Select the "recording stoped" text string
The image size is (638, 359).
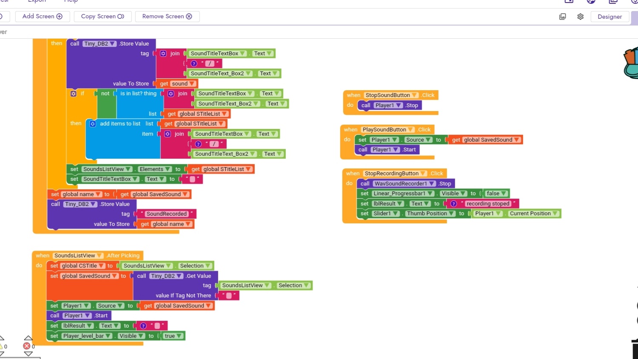pyautogui.click(x=488, y=204)
